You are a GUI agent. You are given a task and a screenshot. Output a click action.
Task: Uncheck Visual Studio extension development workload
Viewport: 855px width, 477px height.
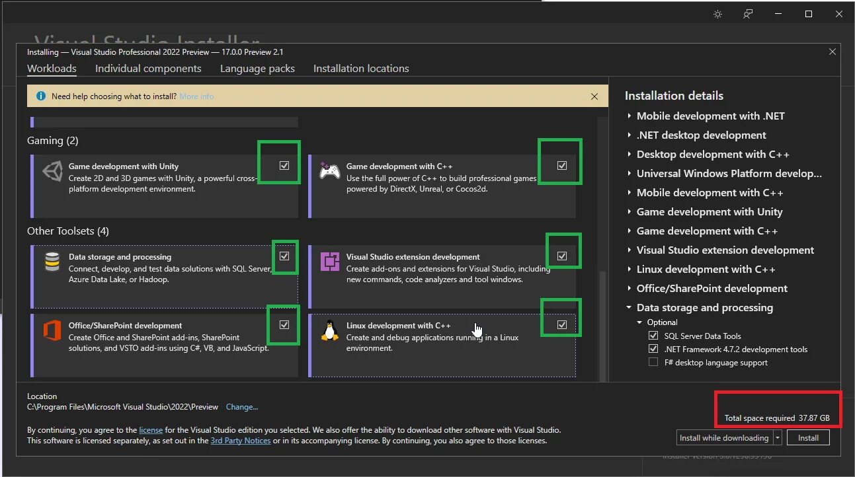point(562,256)
